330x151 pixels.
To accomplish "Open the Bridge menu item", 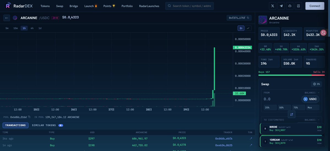I will pos(74,6).
